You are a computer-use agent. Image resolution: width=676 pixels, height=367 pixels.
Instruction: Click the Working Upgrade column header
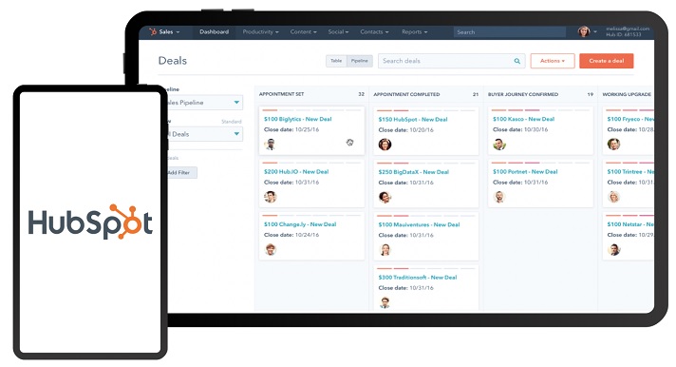(627, 94)
